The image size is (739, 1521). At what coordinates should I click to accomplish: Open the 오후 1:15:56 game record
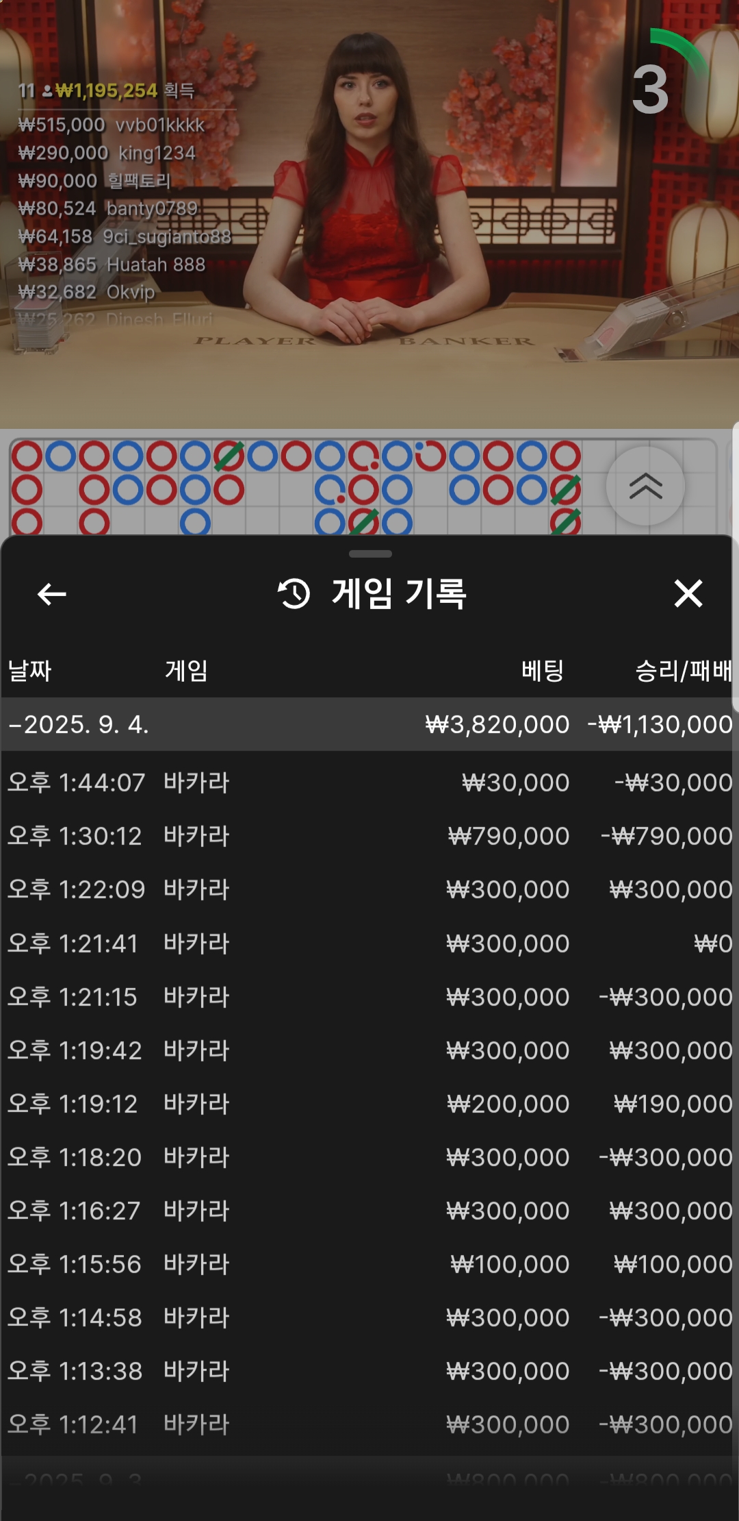pyautogui.click(x=369, y=1264)
